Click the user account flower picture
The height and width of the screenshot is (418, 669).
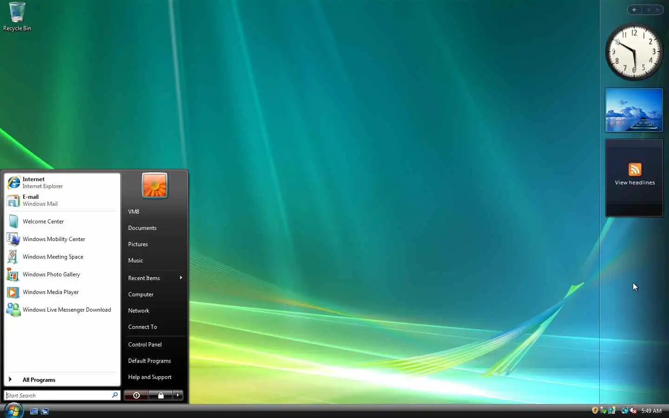155,185
